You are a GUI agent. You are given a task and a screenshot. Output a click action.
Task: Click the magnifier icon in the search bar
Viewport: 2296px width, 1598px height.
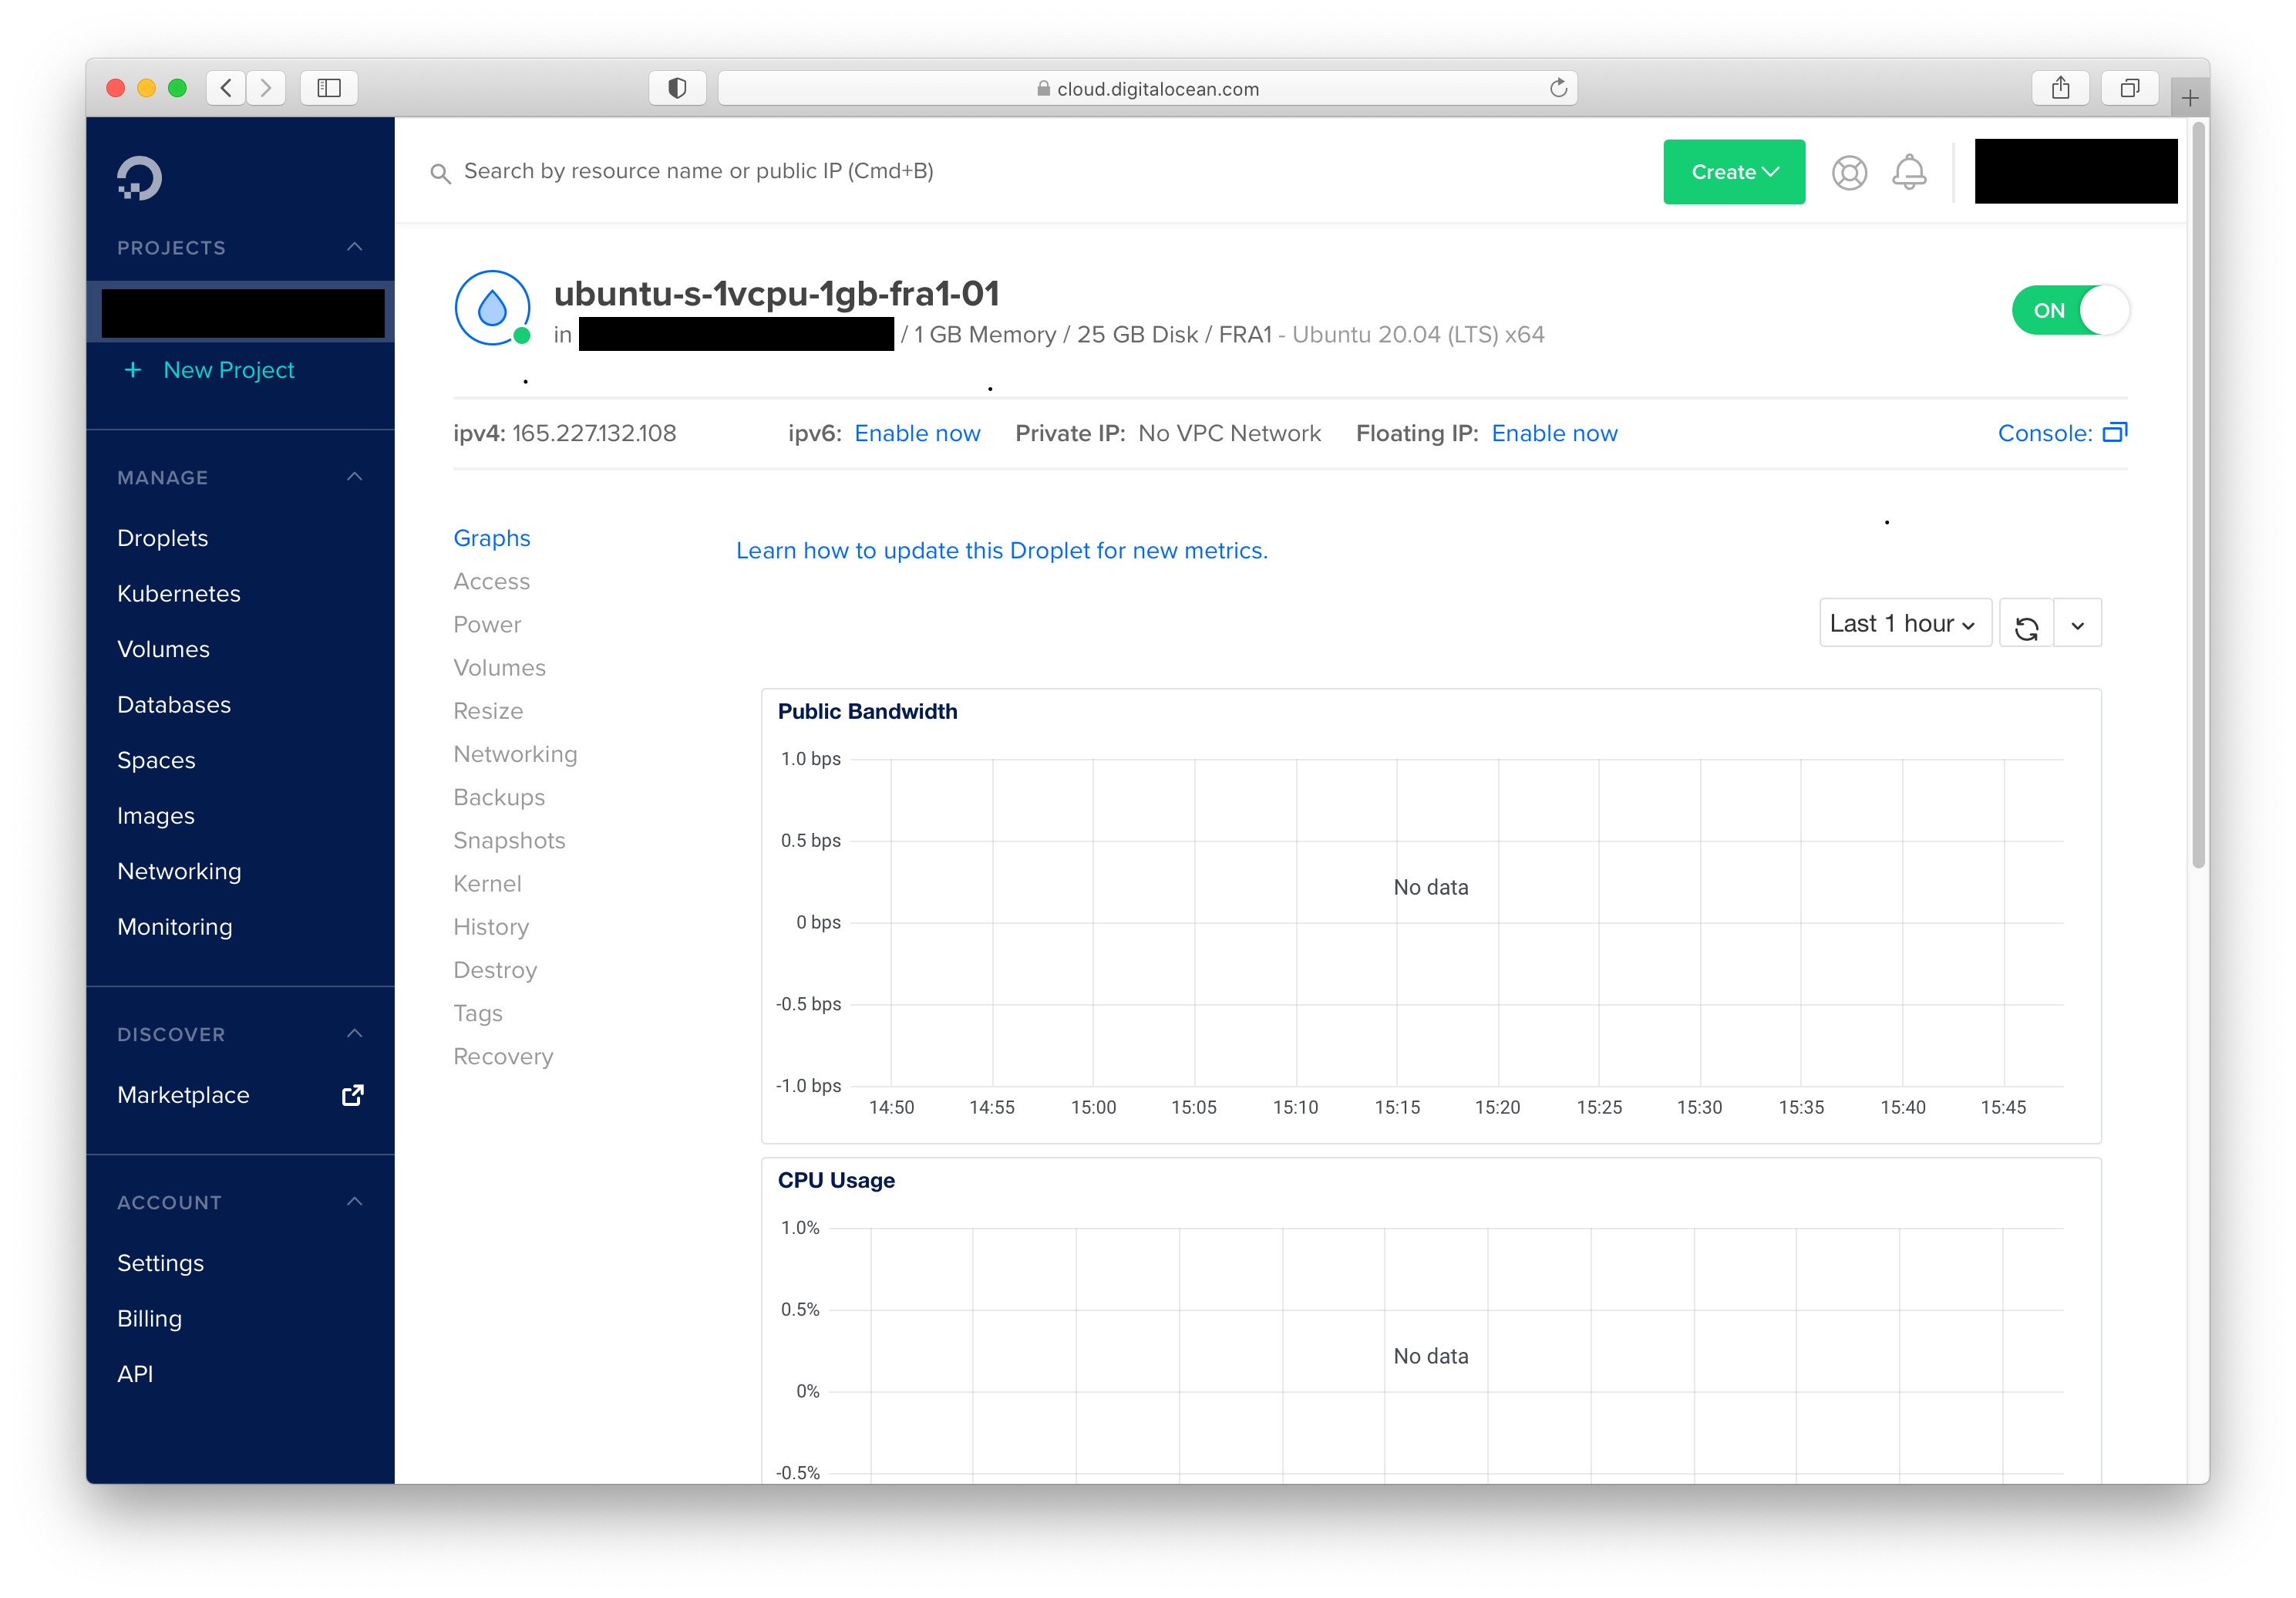click(x=441, y=171)
